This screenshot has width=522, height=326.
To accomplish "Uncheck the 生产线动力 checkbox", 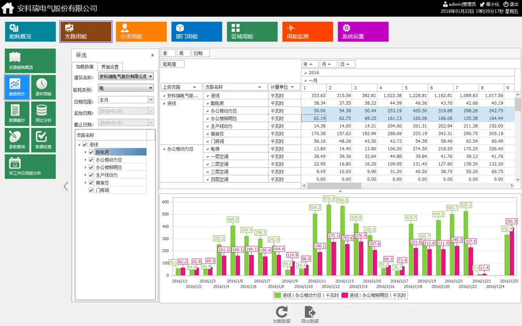I will [x=91, y=175].
